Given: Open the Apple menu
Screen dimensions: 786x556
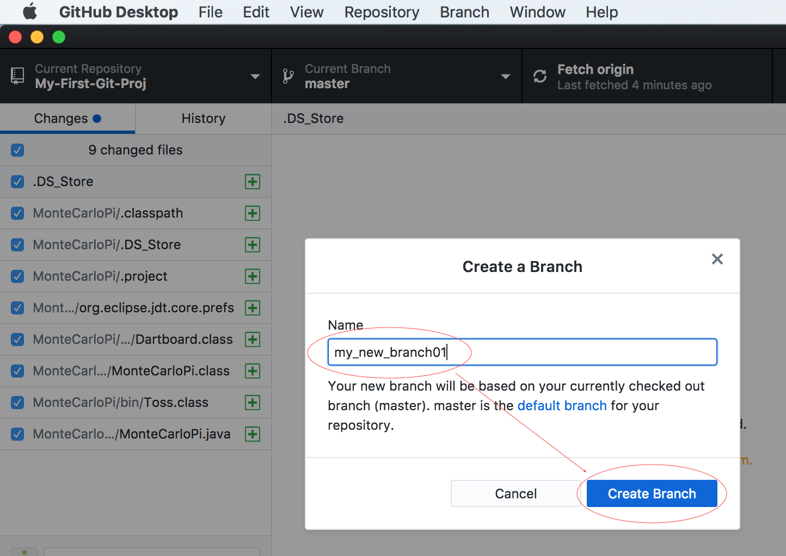Looking at the screenshot, I should click(30, 11).
